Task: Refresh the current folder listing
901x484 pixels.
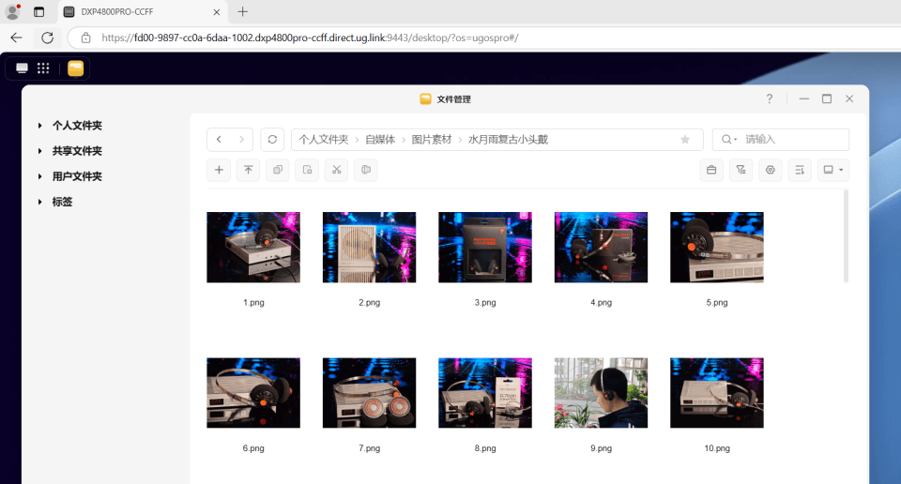Action: [x=272, y=140]
